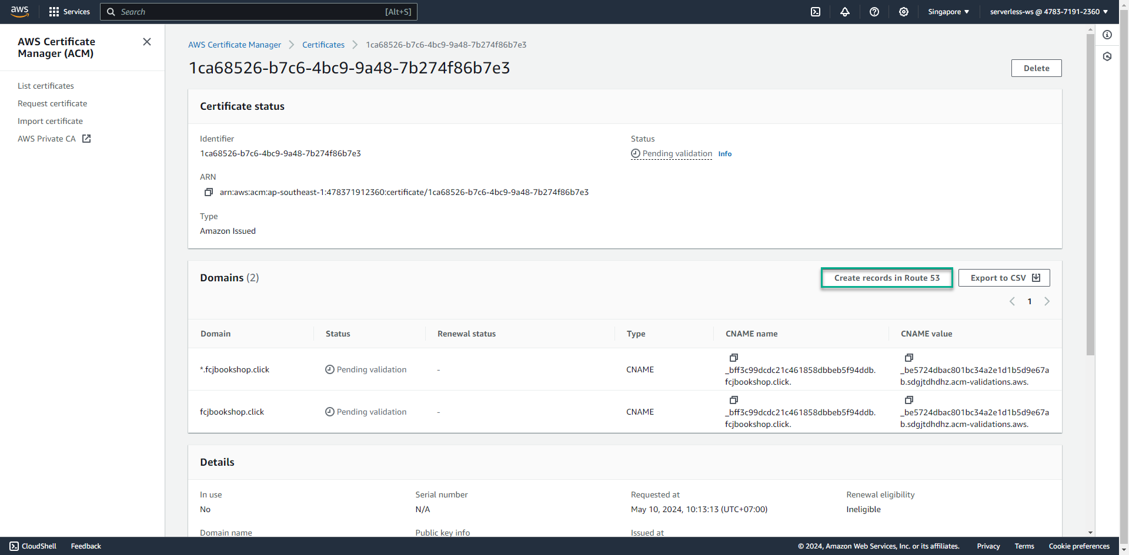Click the *.fcjbookshop.click domain cell

(235, 369)
